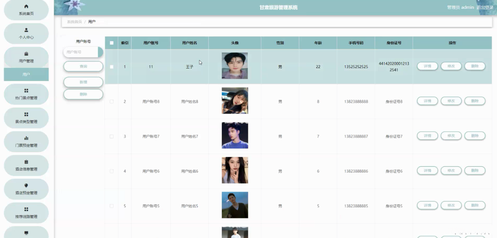Check the checkbox for row 用户账号6
Screen dimensions: 497x238
pos(112,171)
